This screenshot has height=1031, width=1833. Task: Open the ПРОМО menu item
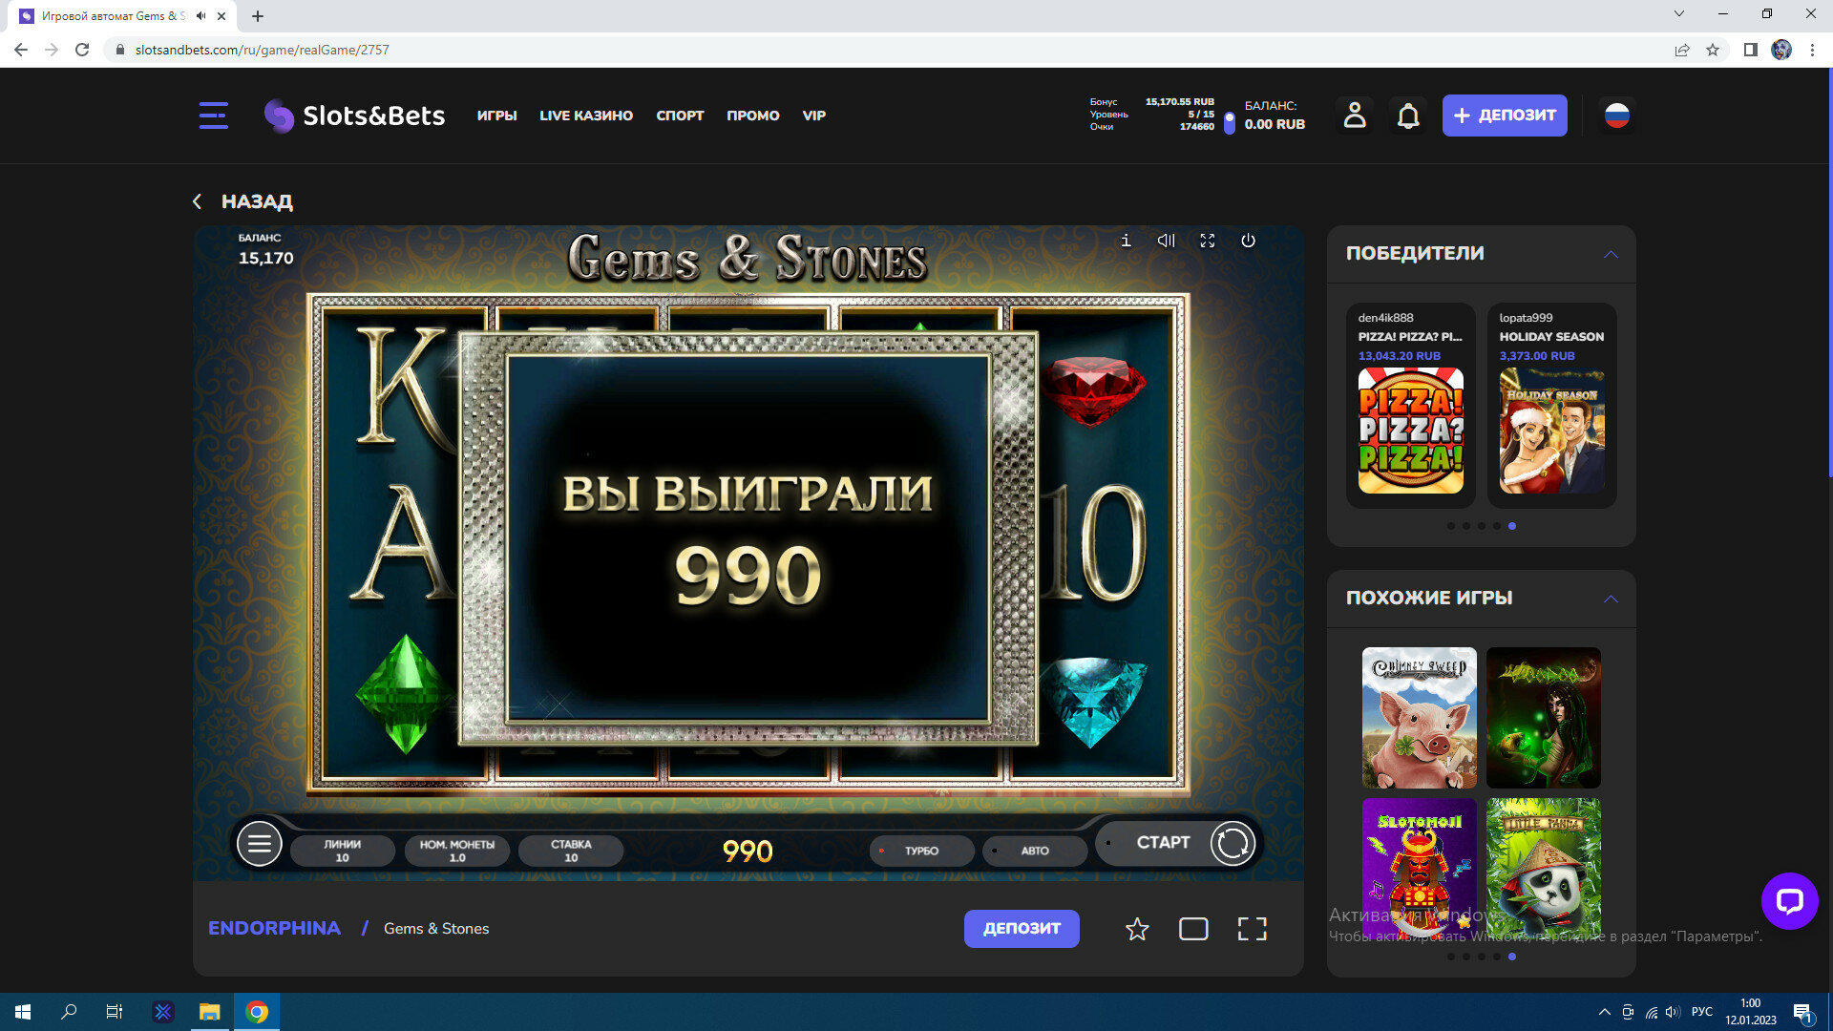(x=752, y=116)
